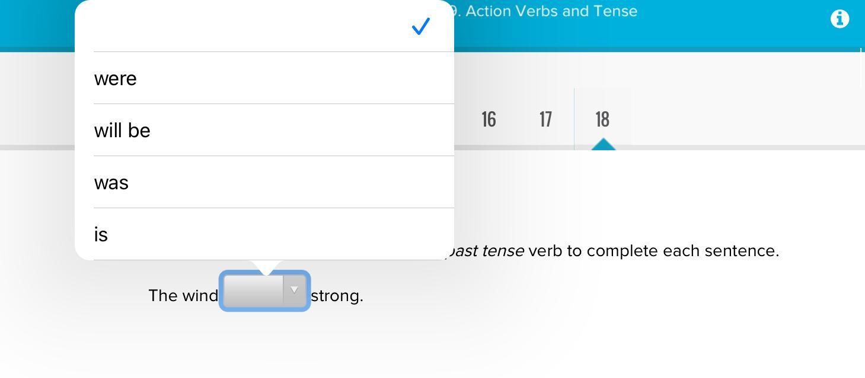
Task: Click the question progress track right of 18
Action: click(741, 147)
